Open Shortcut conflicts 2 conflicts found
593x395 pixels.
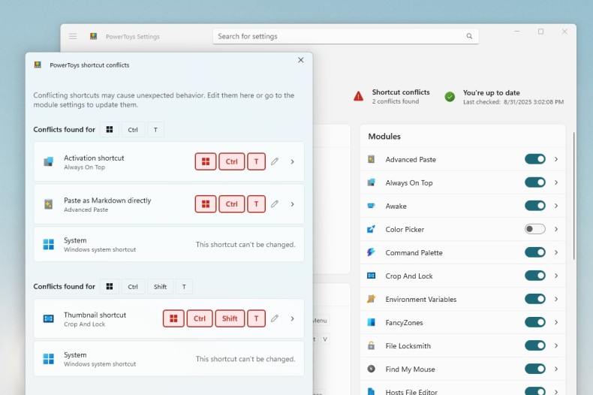pyautogui.click(x=391, y=96)
